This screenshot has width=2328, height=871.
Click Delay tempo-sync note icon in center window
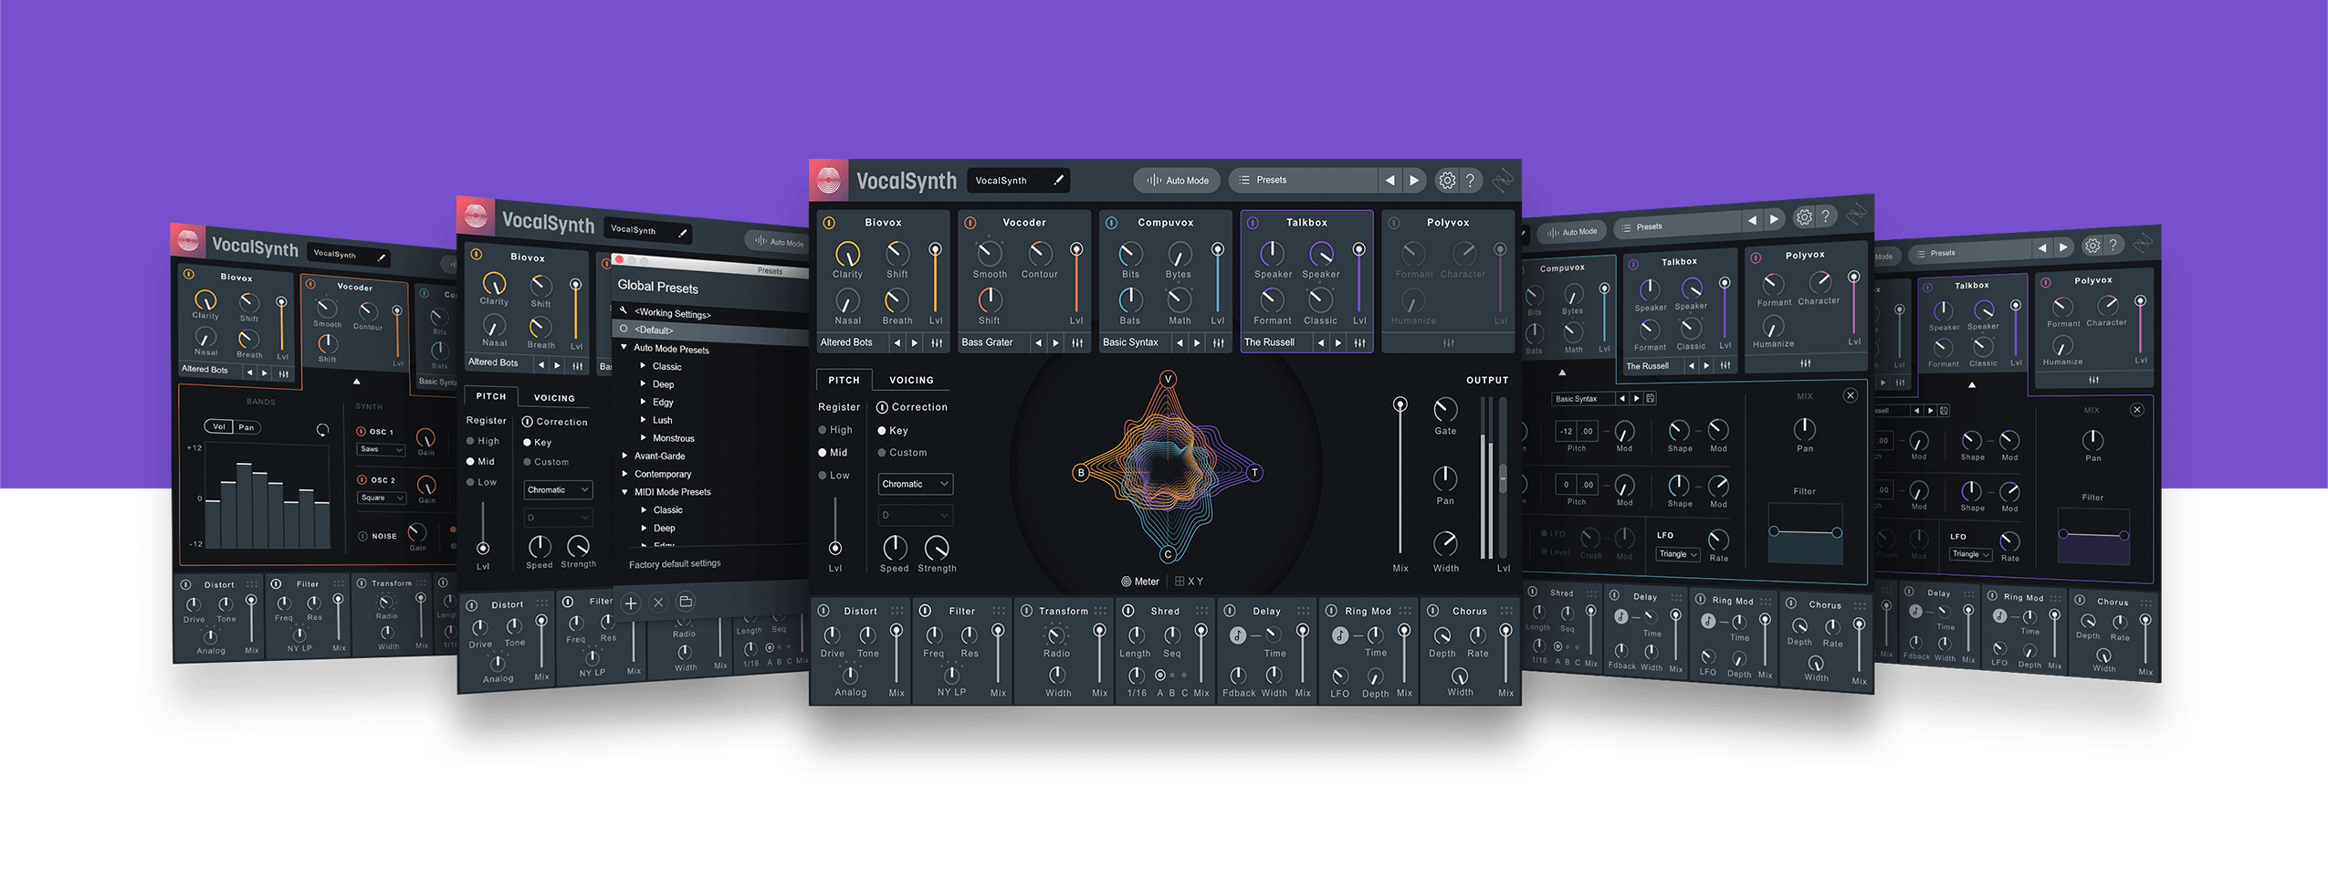[1238, 635]
